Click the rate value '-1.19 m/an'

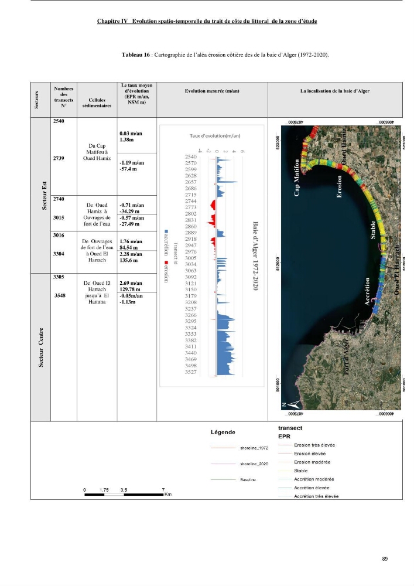coord(132,163)
